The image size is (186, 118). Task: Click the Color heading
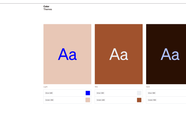pos(46,7)
